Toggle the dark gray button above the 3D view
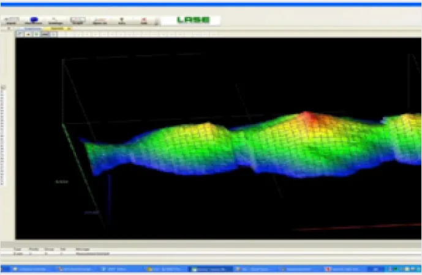Image resolution: width=422 pixels, height=275 pixels. tap(45, 34)
